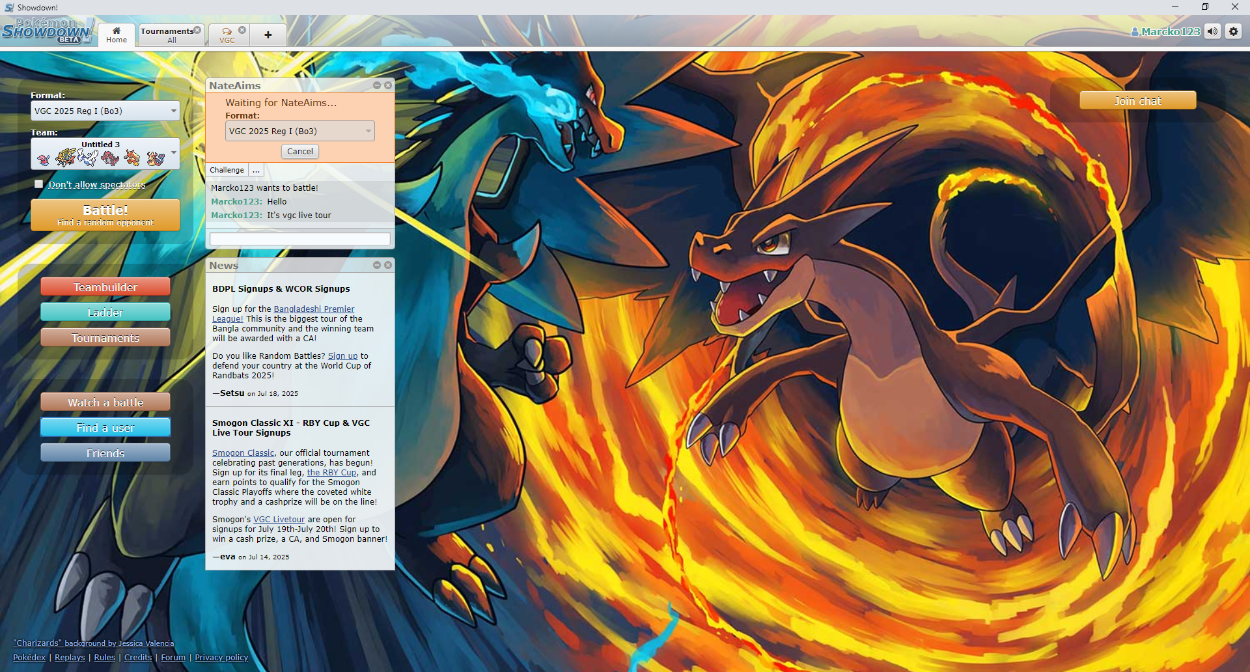The height and width of the screenshot is (672, 1250).
Task: Open the main Format dropdown in the battle panel
Action: [105, 111]
